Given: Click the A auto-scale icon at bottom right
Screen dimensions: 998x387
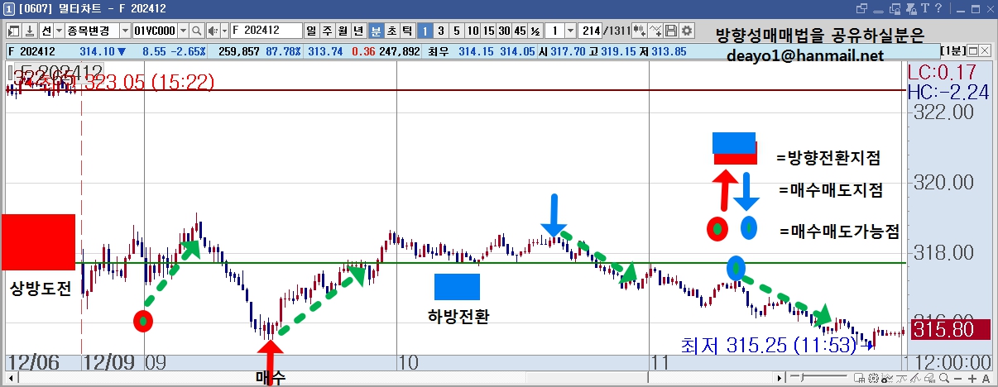Looking at the screenshot, I should click(984, 379).
